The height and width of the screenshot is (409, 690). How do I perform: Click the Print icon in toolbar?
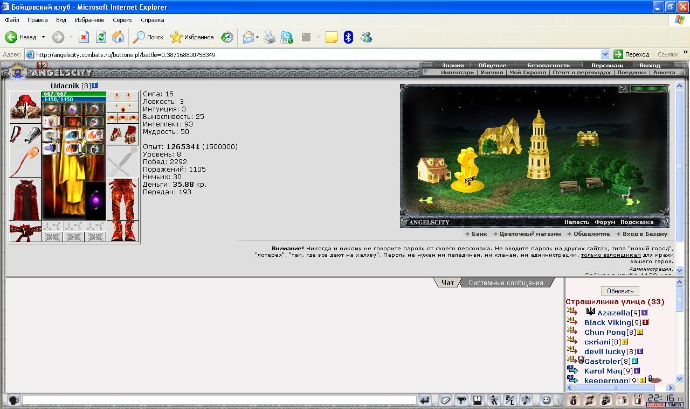270,37
